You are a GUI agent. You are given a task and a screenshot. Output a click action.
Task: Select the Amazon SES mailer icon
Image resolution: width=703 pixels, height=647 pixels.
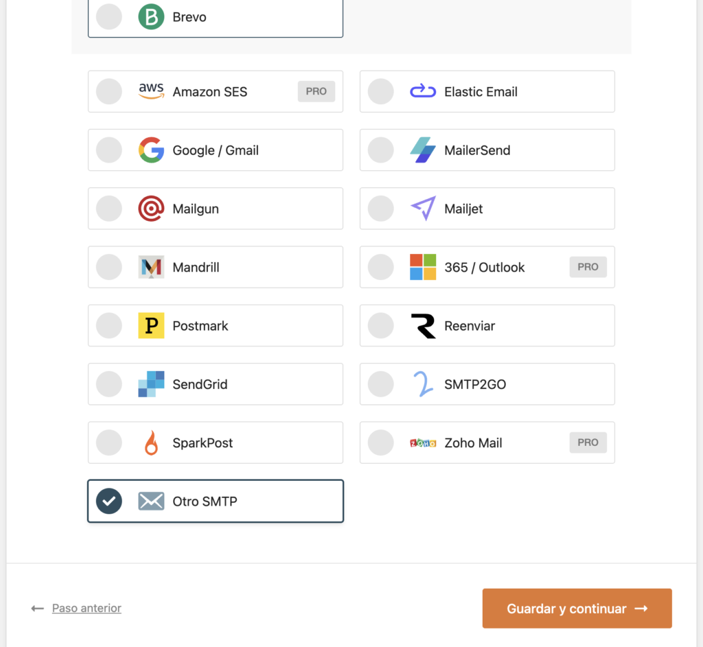click(151, 91)
